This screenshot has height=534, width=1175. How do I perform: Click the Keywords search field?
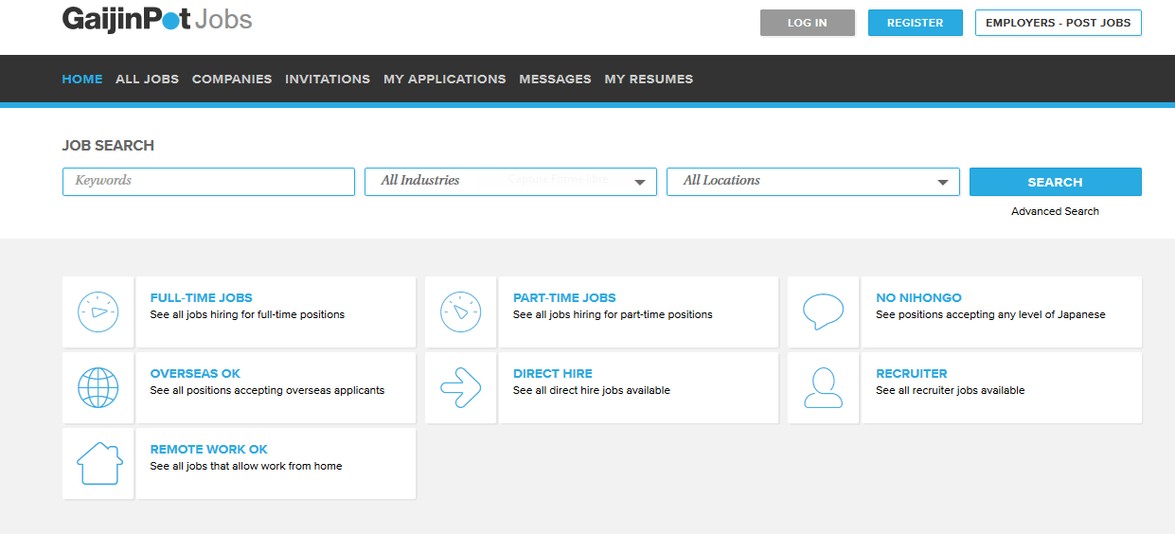pos(208,182)
